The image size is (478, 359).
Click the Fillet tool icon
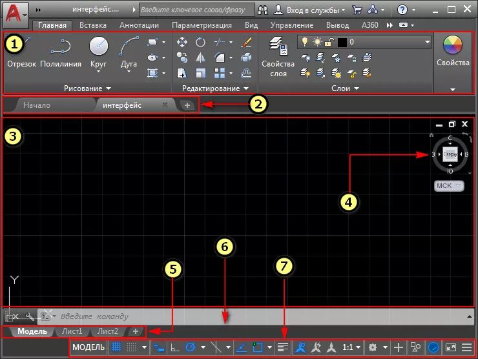coord(219,57)
